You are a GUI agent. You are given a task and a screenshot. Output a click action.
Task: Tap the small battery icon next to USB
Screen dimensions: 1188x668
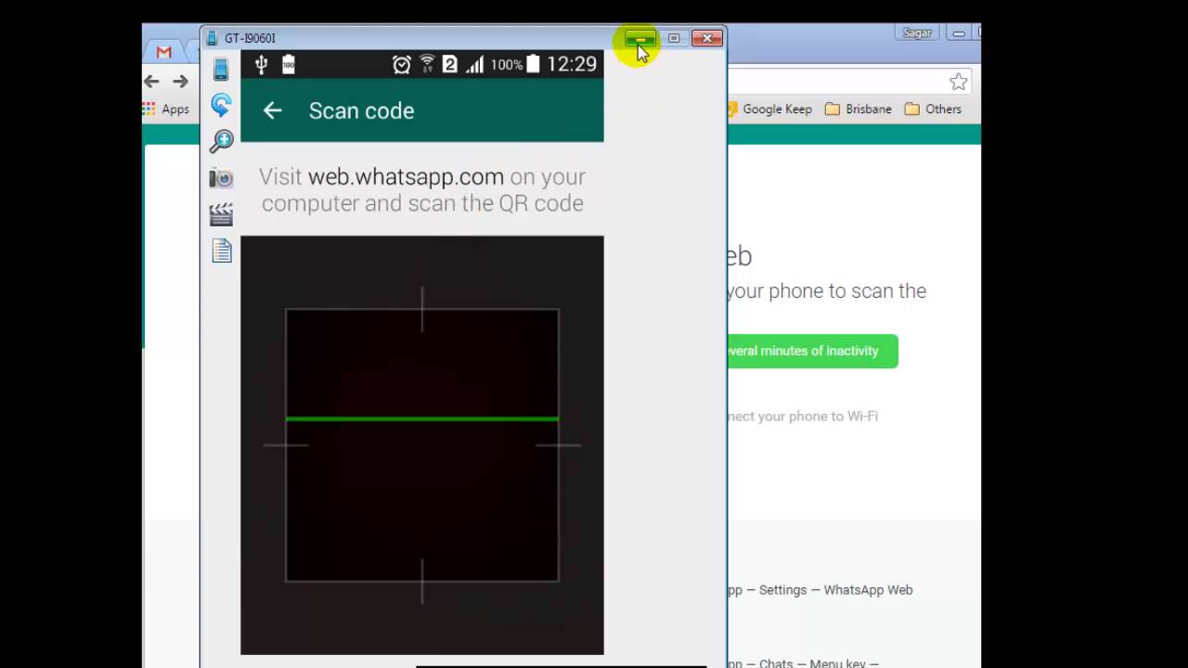pyautogui.click(x=289, y=64)
